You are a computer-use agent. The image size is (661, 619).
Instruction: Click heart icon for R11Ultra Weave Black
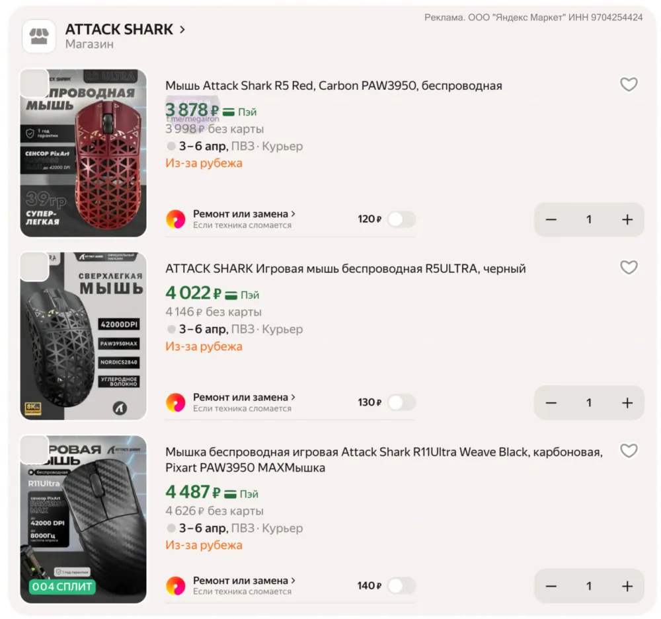629,451
